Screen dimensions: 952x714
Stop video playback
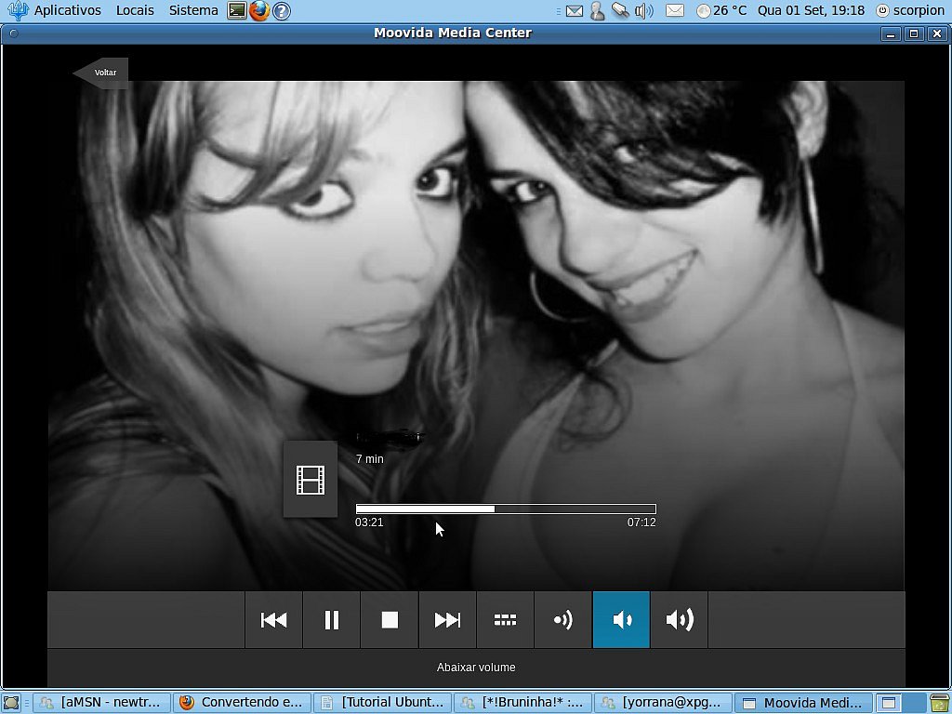(x=390, y=620)
